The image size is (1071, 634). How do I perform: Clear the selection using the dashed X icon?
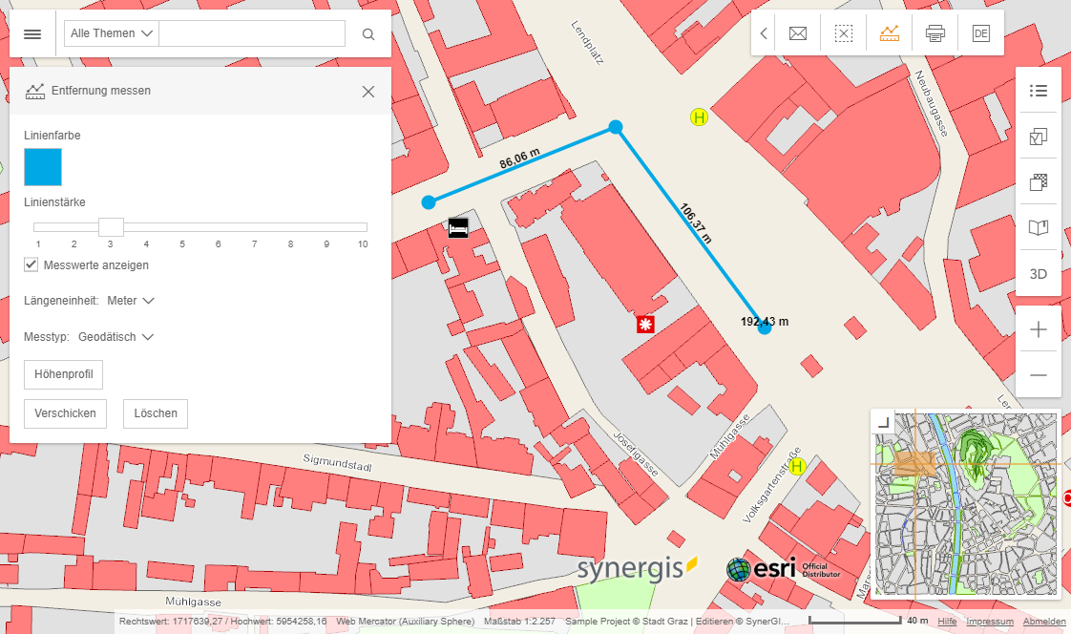[x=843, y=32]
